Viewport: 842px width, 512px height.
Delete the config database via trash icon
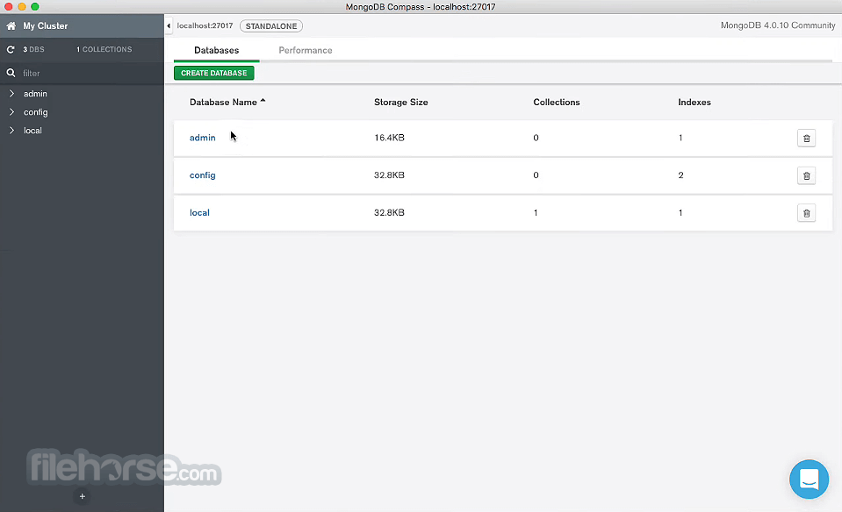pyautogui.click(x=806, y=176)
